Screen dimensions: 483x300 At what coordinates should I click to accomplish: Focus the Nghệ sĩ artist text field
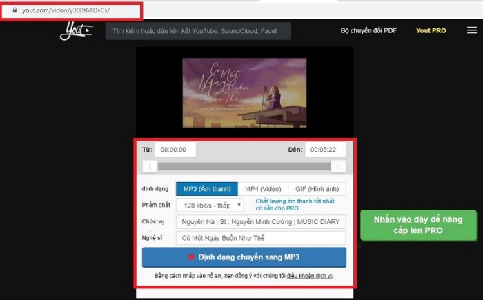pos(260,239)
